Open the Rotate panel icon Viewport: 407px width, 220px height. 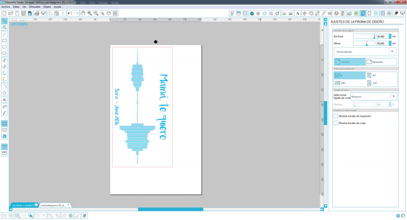(x=311, y=13)
